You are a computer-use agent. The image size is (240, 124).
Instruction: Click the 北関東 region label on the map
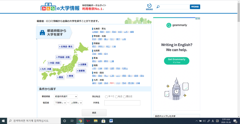pos(83,65)
